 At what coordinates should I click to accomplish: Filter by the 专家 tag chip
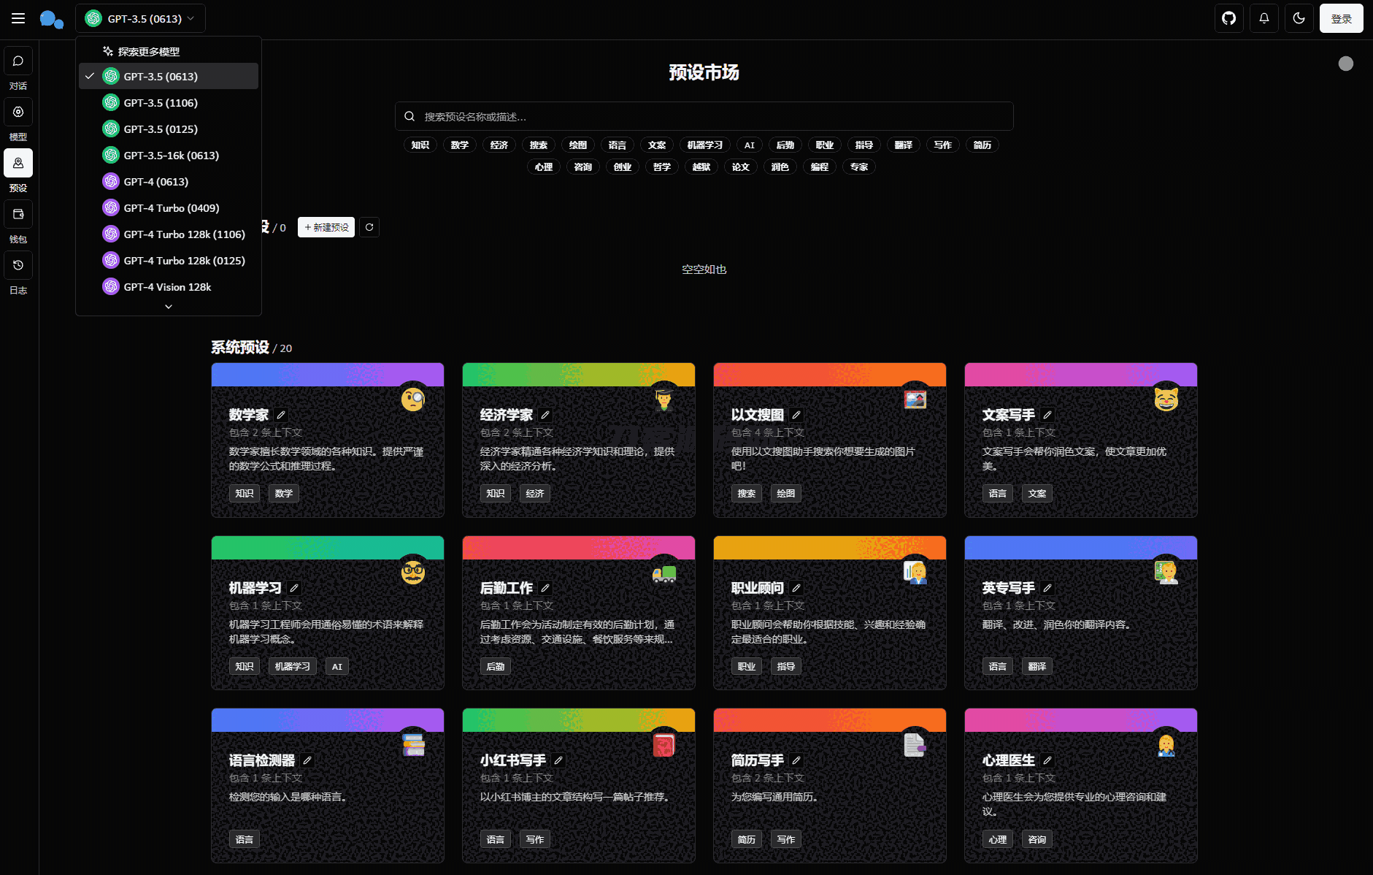[x=859, y=167]
